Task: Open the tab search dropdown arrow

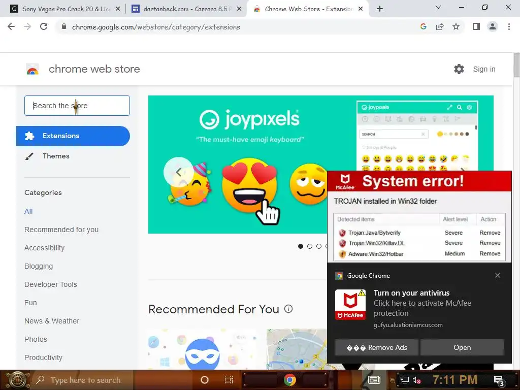Action: (438, 7)
